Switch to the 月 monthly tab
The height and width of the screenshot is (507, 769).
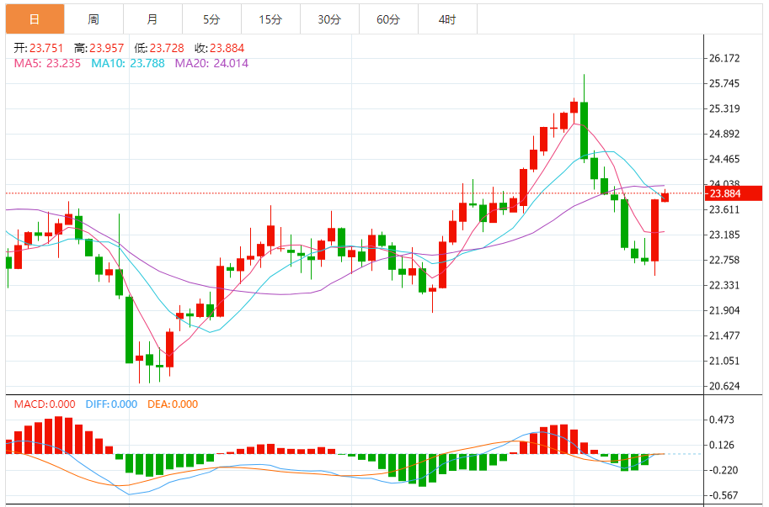pos(152,19)
